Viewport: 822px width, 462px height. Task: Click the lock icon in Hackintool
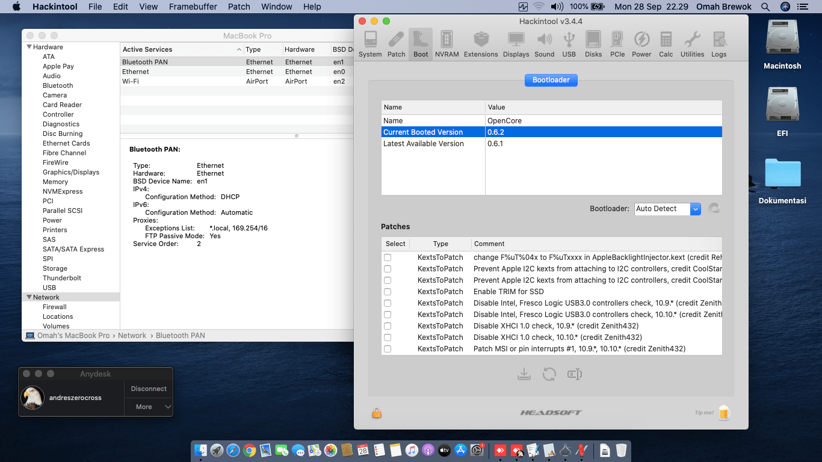click(377, 413)
